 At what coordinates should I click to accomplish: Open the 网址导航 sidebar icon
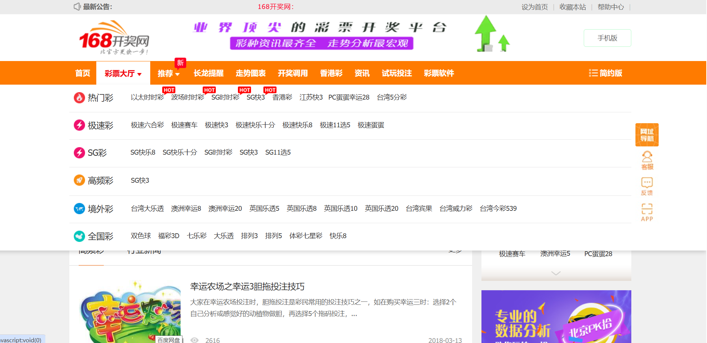pyautogui.click(x=647, y=135)
